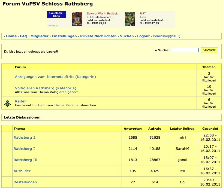Click the Themen column header
223x188 pixels.
[x=209, y=67]
